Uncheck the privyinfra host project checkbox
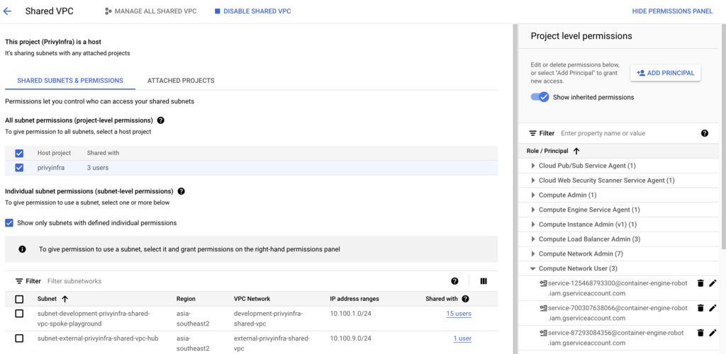Screen dimensions: 726x354 pos(19,168)
